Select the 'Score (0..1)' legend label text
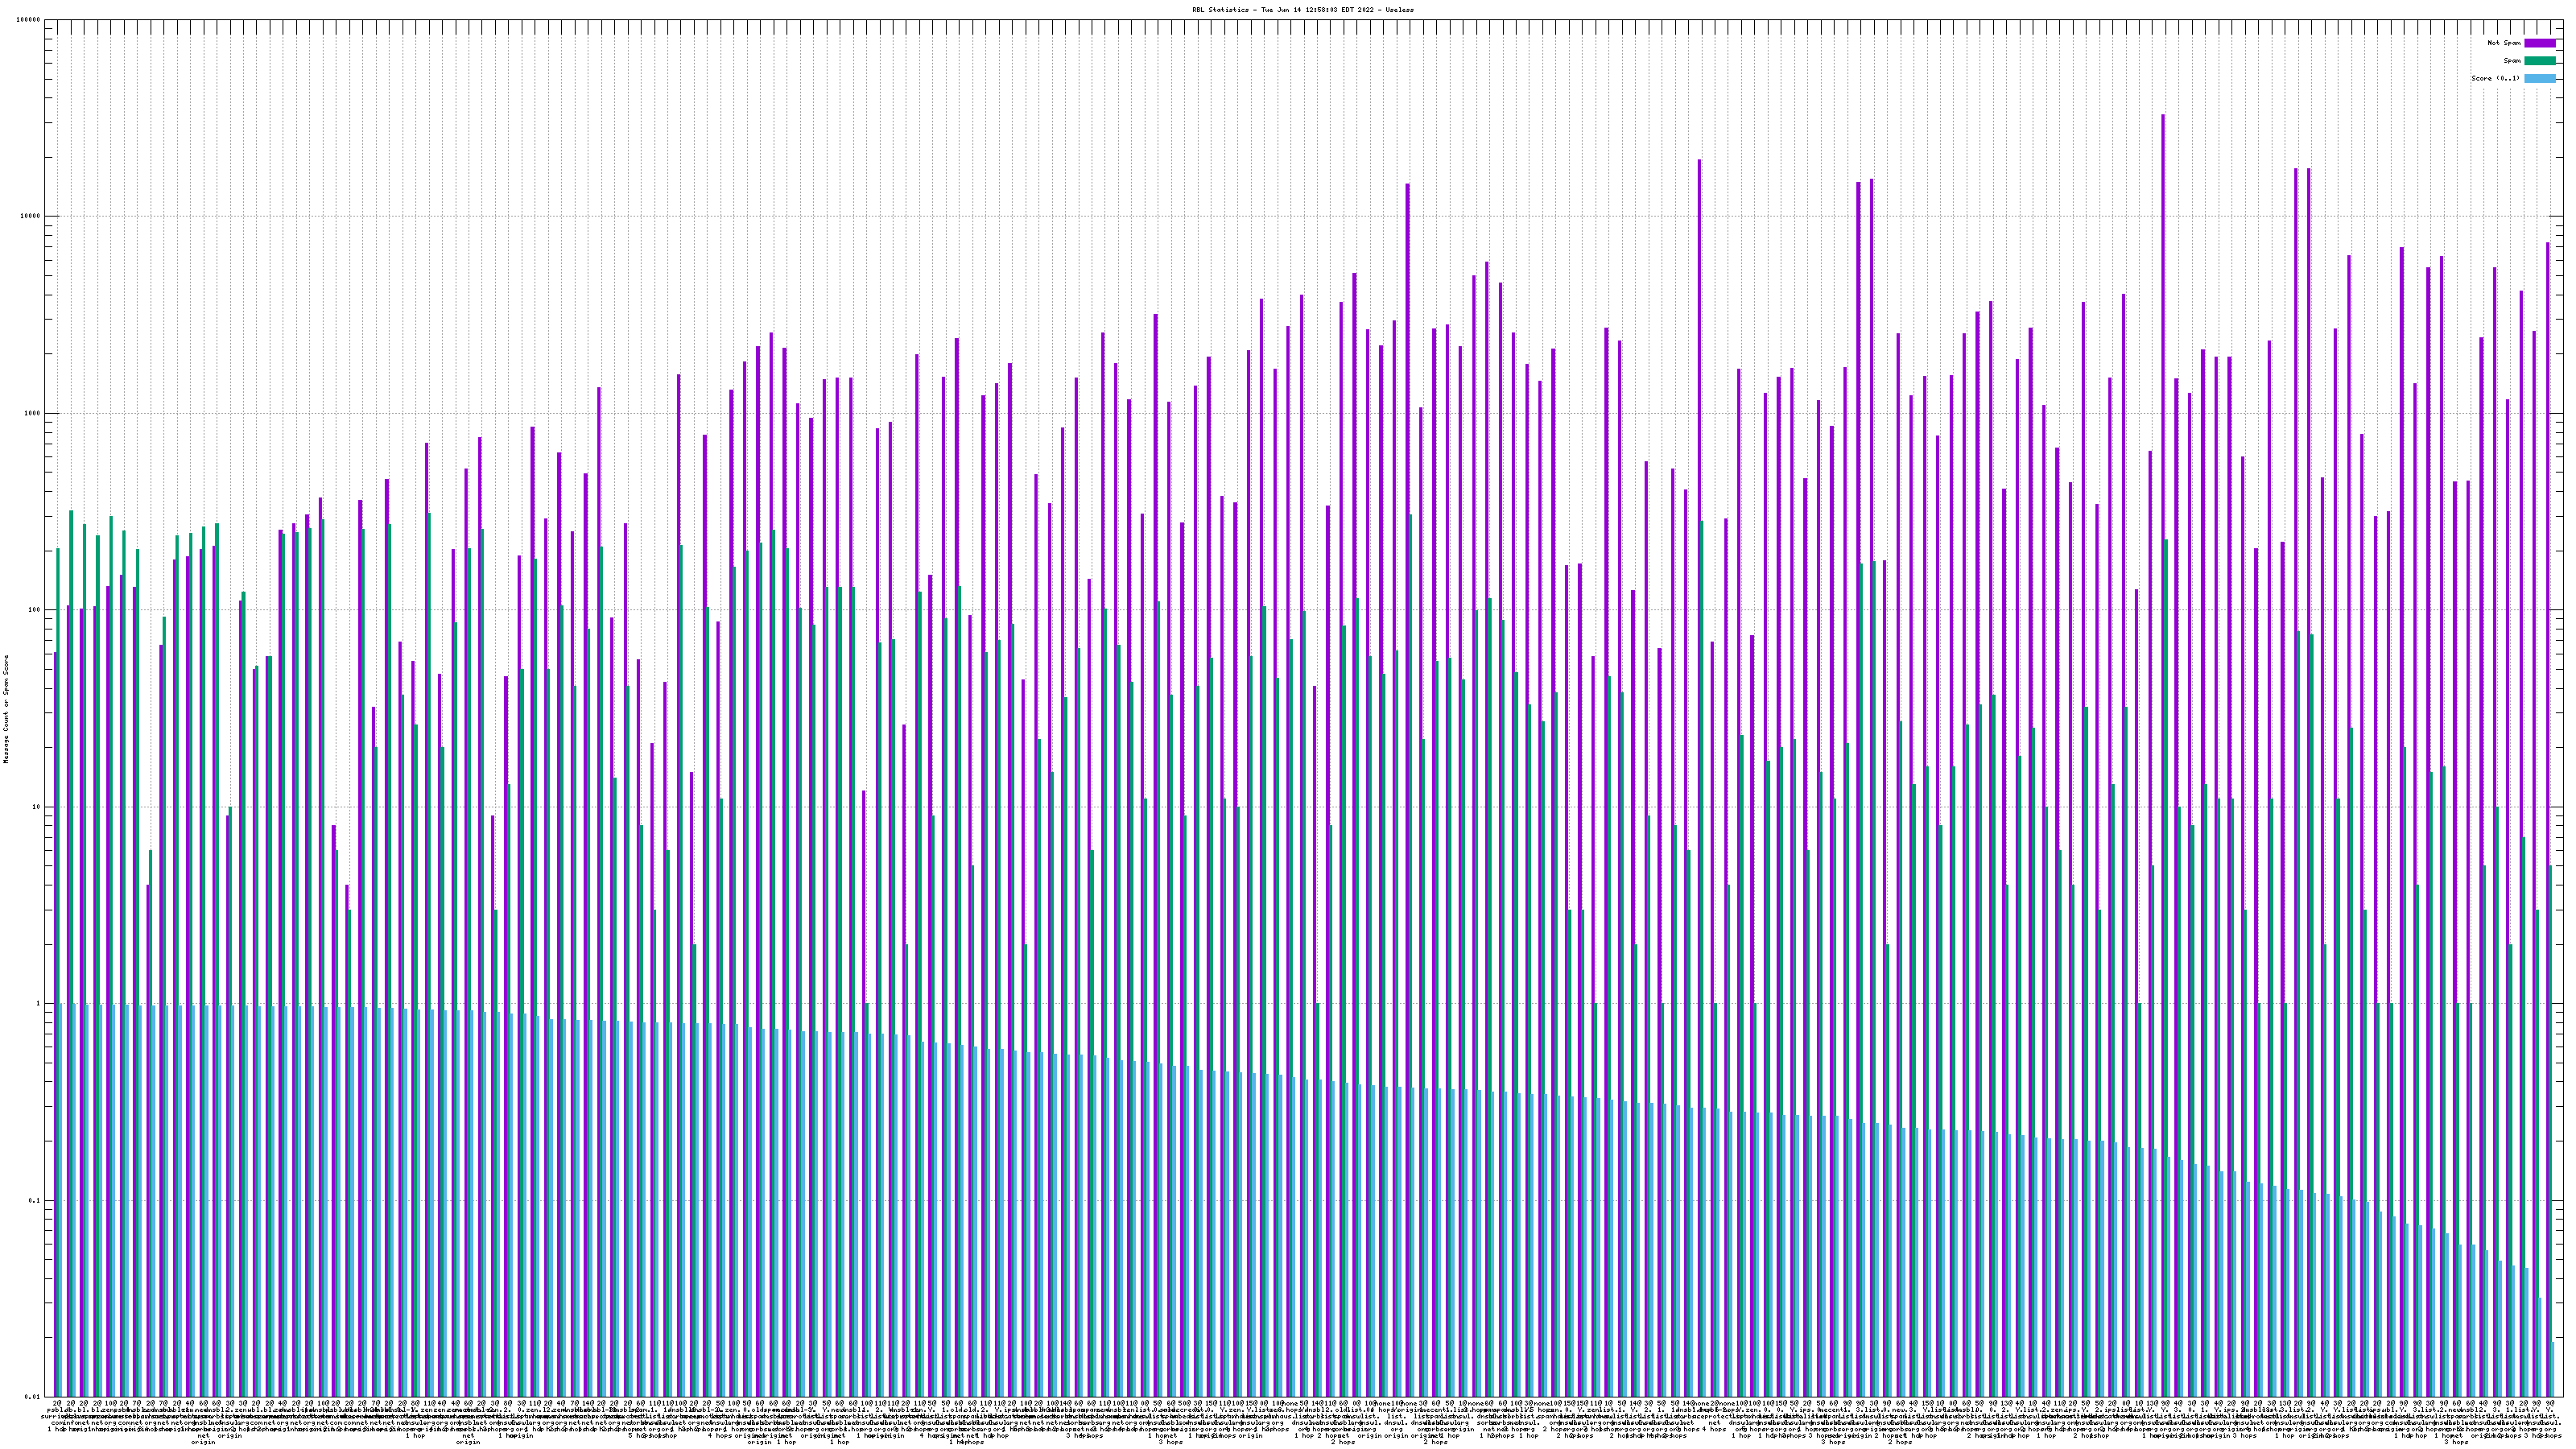This screenshot has height=1449, width=2576. 2495,78
